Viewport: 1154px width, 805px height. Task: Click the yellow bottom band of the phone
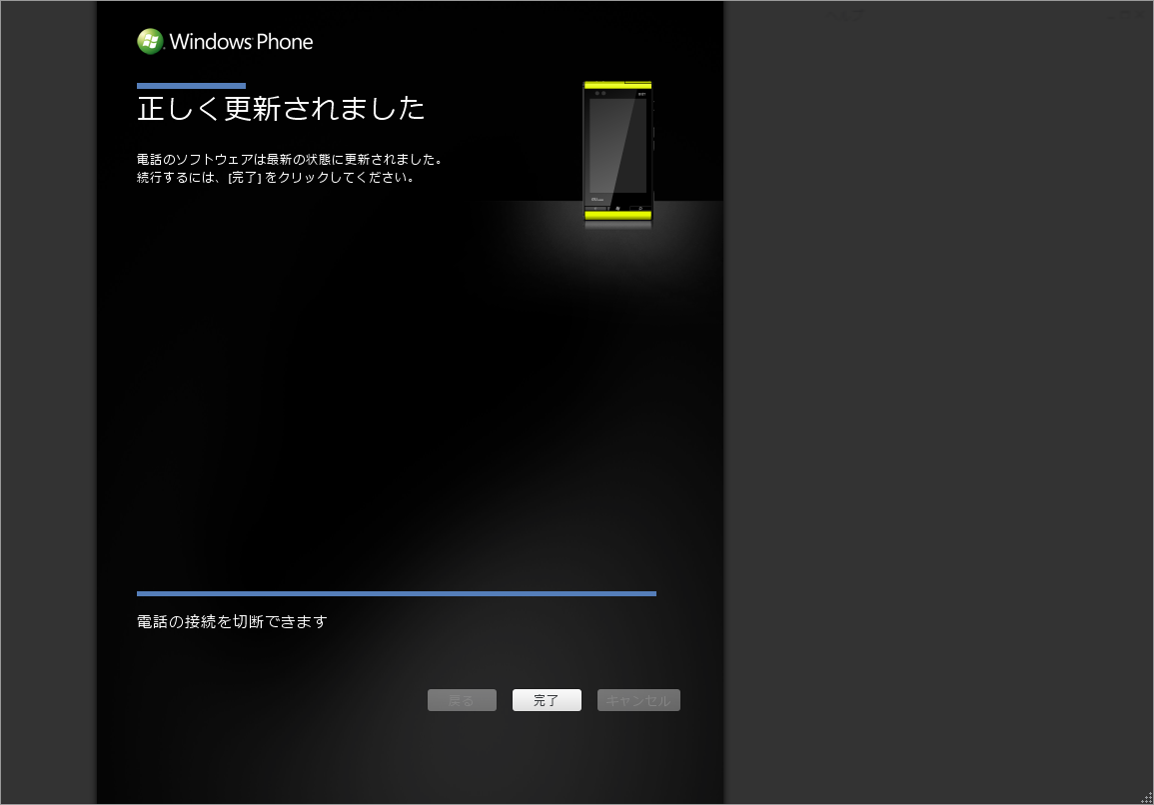617,215
